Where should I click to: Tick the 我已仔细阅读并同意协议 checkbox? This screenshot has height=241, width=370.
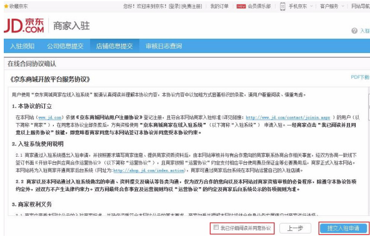(216, 227)
